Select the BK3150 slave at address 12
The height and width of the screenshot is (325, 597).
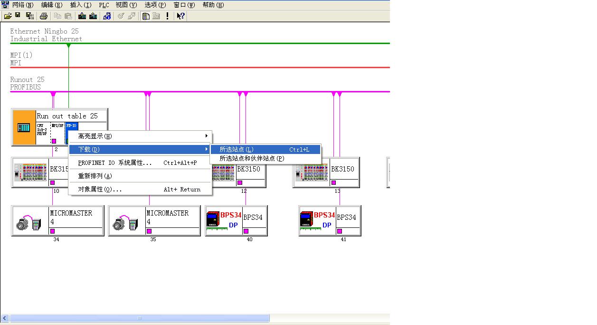click(x=249, y=169)
